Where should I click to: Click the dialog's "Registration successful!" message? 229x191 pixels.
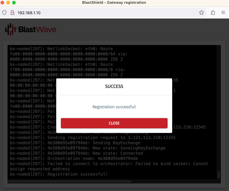coord(114,107)
